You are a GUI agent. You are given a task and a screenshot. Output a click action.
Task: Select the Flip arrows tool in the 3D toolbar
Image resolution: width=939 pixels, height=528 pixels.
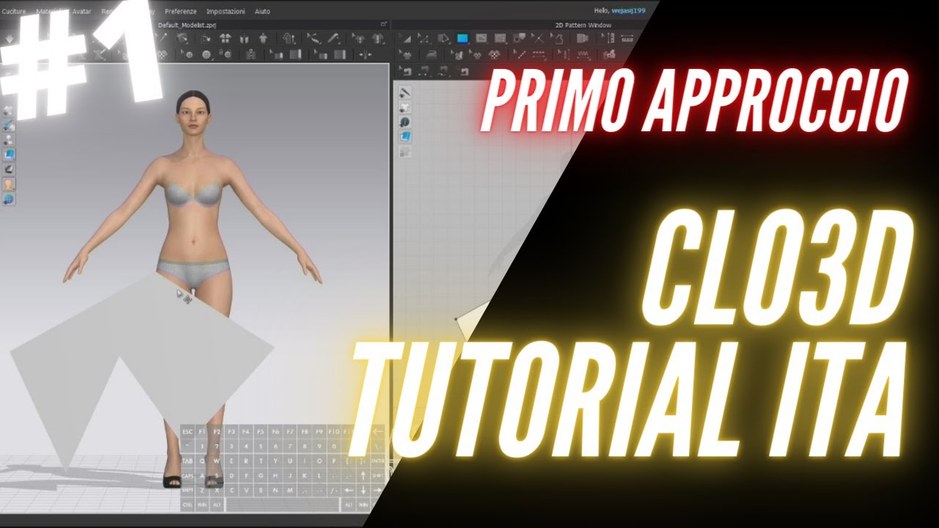point(366,54)
